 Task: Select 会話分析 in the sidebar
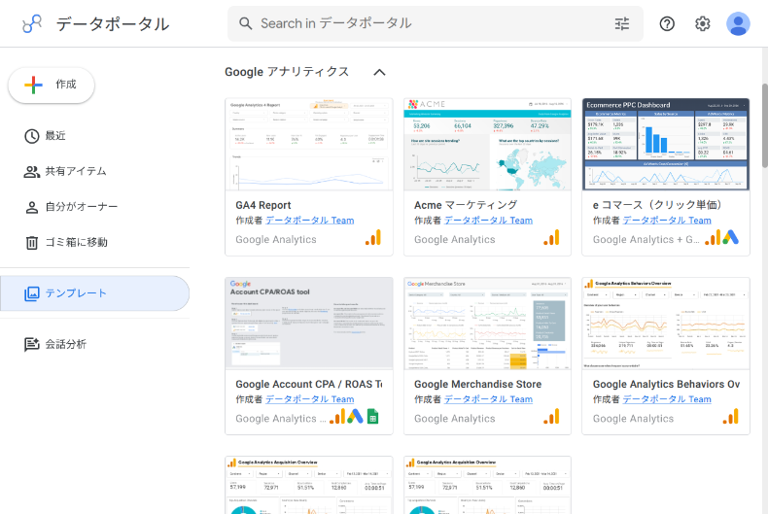click(94, 344)
